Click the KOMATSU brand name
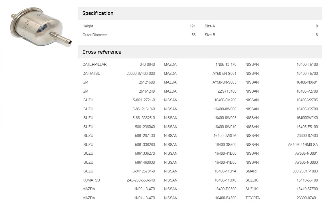332x210 pixels. (91, 180)
